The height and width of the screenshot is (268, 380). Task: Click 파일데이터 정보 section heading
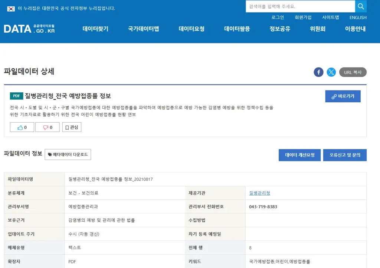(23, 153)
